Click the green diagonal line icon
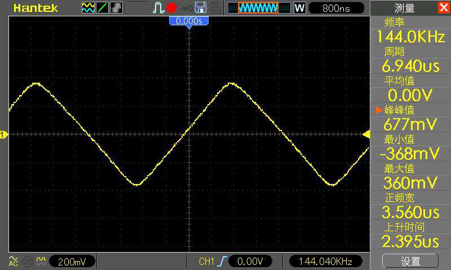 coord(103,8)
